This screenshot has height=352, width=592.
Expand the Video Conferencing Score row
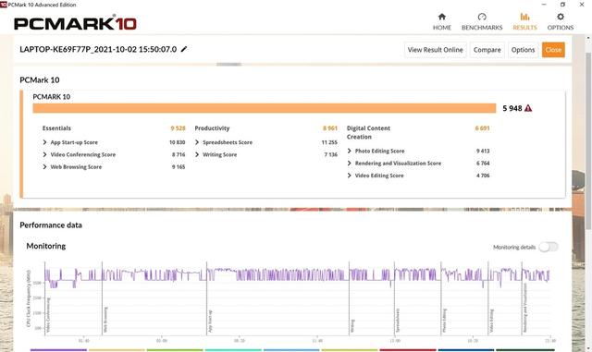[x=114, y=154]
